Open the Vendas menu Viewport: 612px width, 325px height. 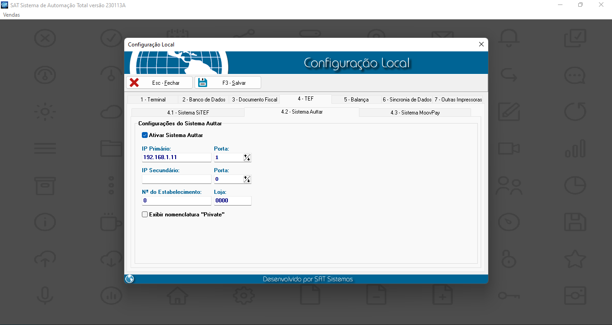point(12,15)
